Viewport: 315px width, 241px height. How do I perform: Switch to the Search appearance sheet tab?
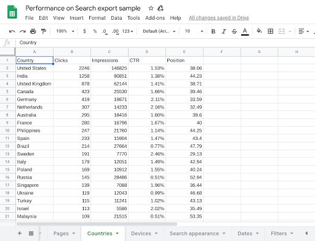[194, 234]
